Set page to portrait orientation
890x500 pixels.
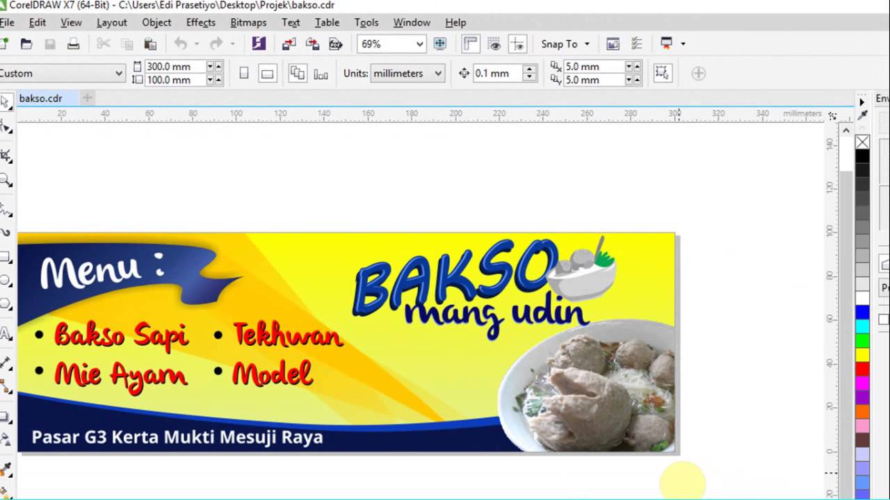point(244,73)
